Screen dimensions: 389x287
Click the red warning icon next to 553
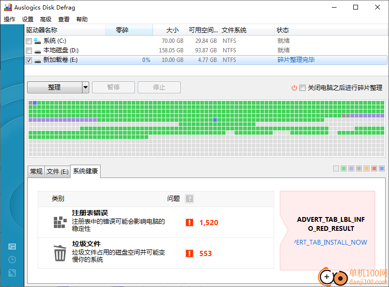190,253
